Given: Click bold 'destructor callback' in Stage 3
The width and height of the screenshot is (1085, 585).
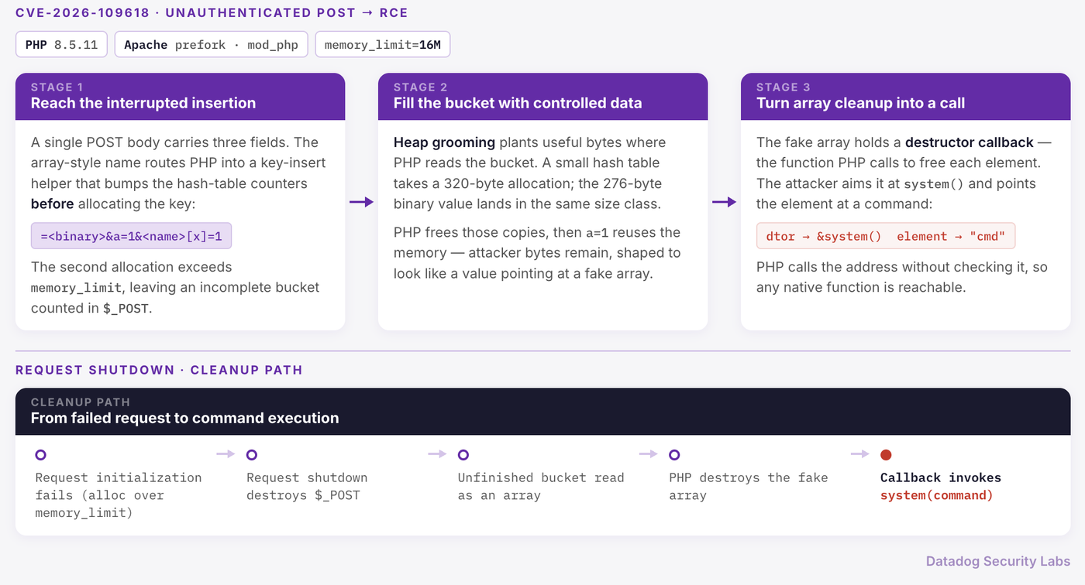Looking at the screenshot, I should pyautogui.click(x=970, y=142).
